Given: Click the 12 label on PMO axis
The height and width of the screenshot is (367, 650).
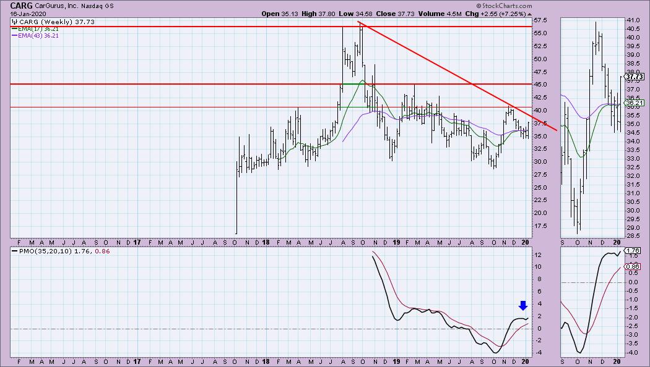Looking at the screenshot, I should pos(538,255).
